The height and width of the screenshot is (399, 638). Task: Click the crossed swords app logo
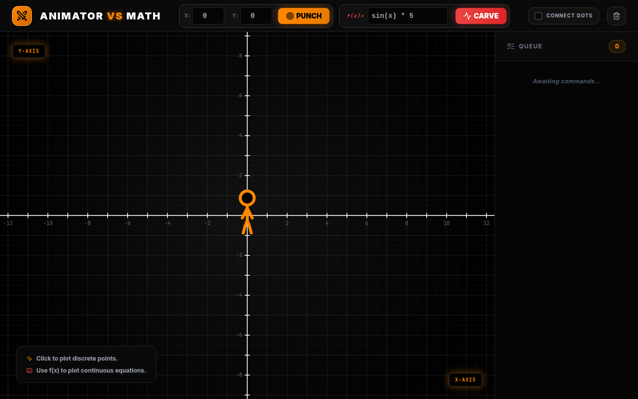click(x=22, y=16)
